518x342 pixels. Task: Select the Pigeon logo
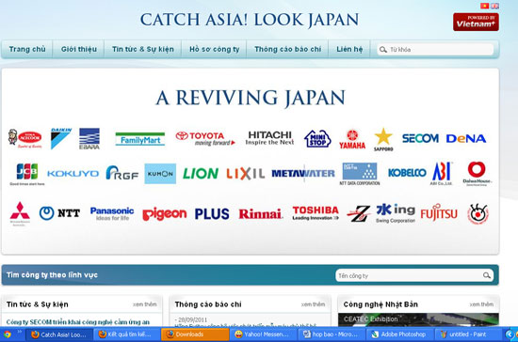pos(165,214)
